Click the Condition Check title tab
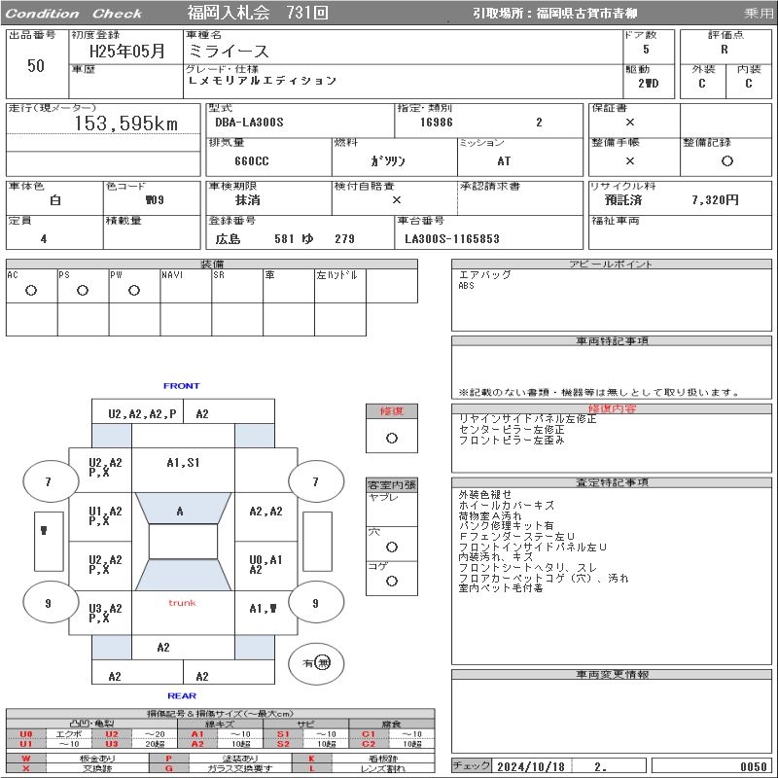778x778 pixels. (74, 13)
